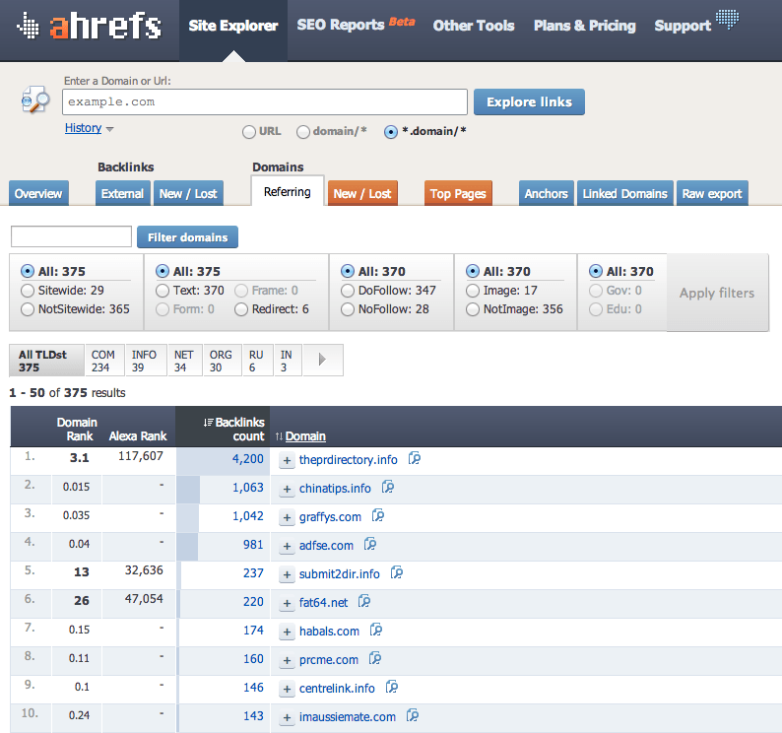Filter by INFO 39 TLD tab

(146, 361)
